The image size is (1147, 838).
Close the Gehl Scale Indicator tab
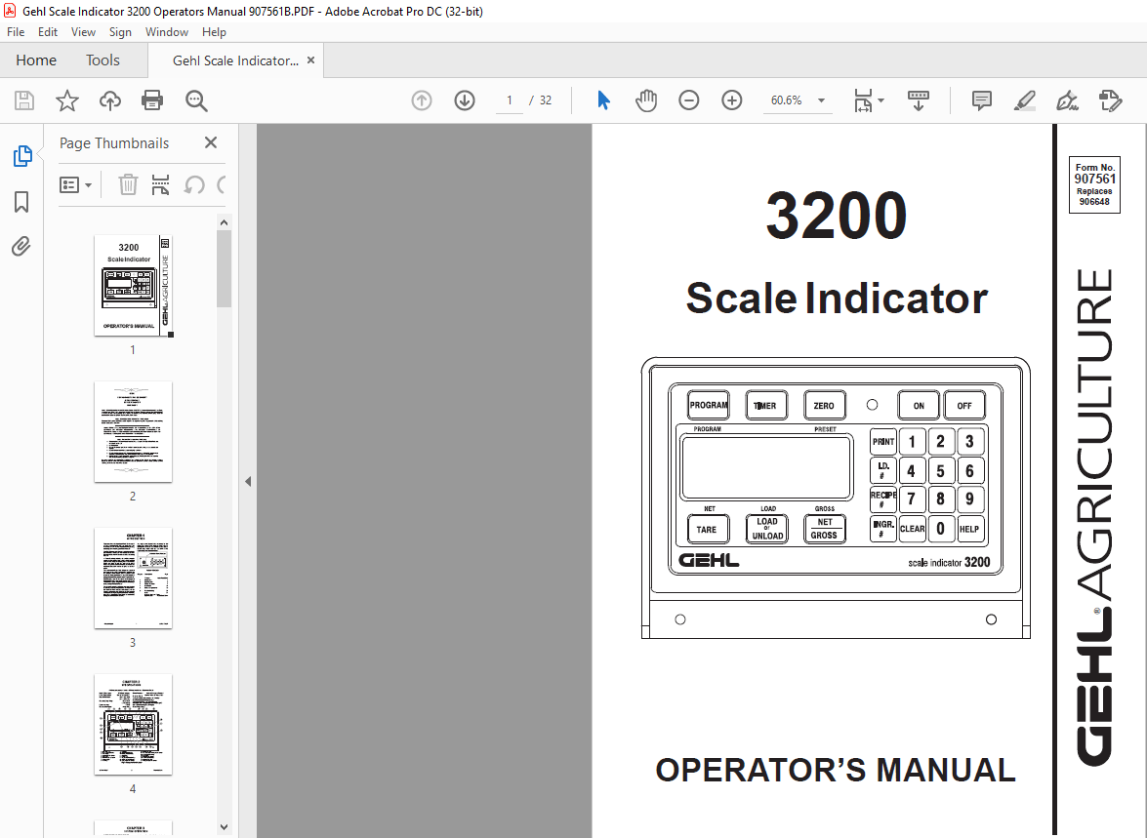point(310,60)
